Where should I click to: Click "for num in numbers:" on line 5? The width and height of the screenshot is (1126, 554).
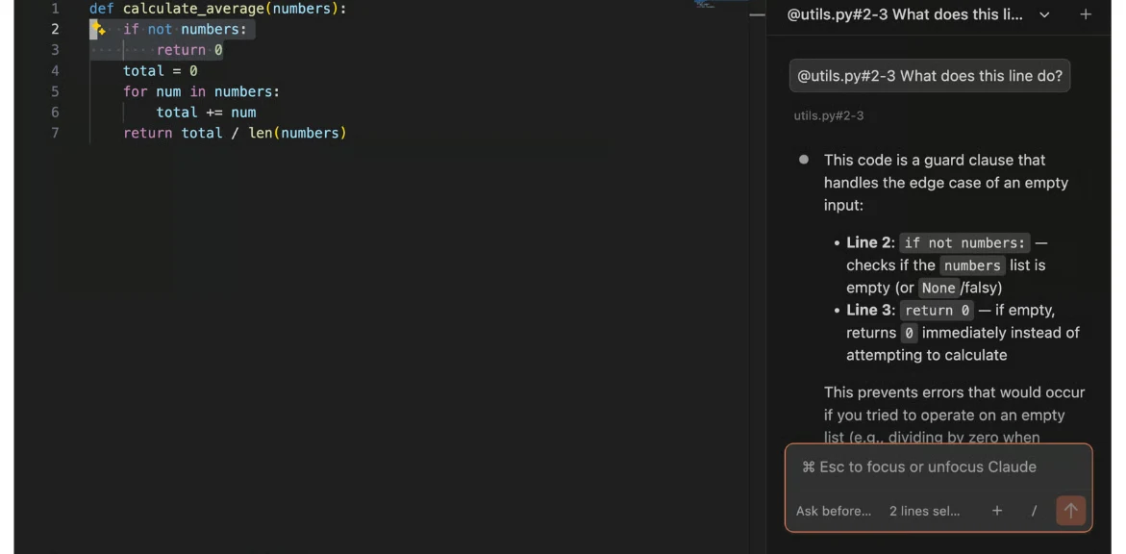pyautogui.click(x=201, y=91)
